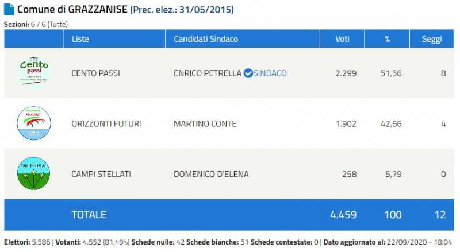Click the Cento Passi party logo
The height and width of the screenshot is (252, 460).
tap(34, 73)
